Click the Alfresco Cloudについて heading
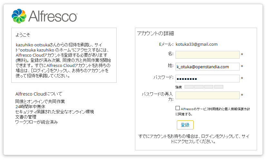 39,94
